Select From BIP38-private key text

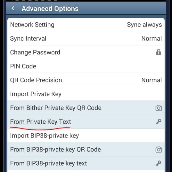point(86,163)
